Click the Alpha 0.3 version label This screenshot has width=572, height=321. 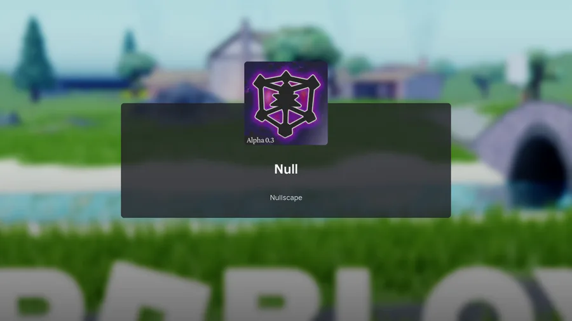(x=260, y=140)
